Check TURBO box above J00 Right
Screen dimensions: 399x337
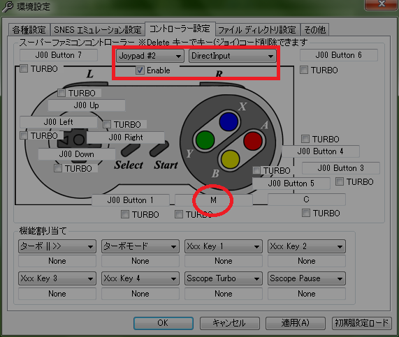pyautogui.click(x=107, y=124)
